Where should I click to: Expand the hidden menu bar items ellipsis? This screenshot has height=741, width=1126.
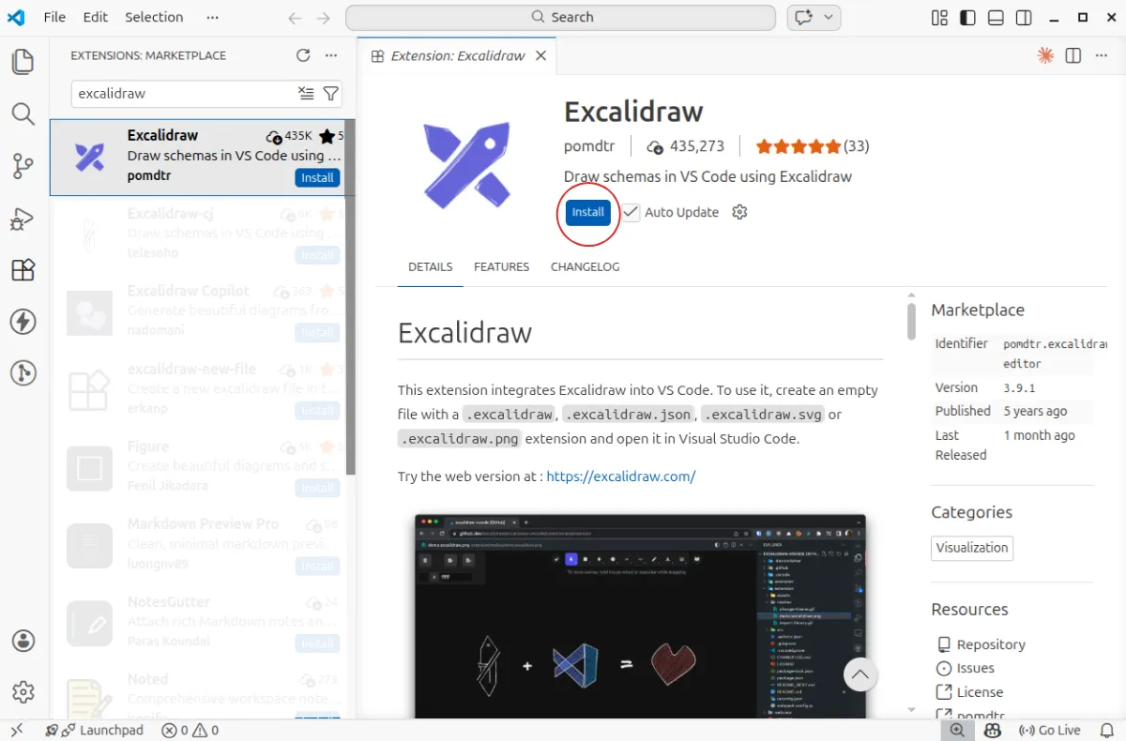point(212,18)
